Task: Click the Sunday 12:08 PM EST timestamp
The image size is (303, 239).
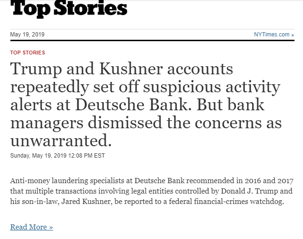Action: tap(57, 156)
